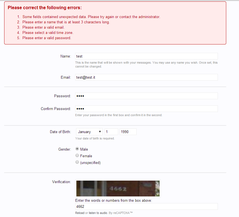Click the birth year field showing 1990
The image size is (239, 217).
pyautogui.click(x=128, y=132)
